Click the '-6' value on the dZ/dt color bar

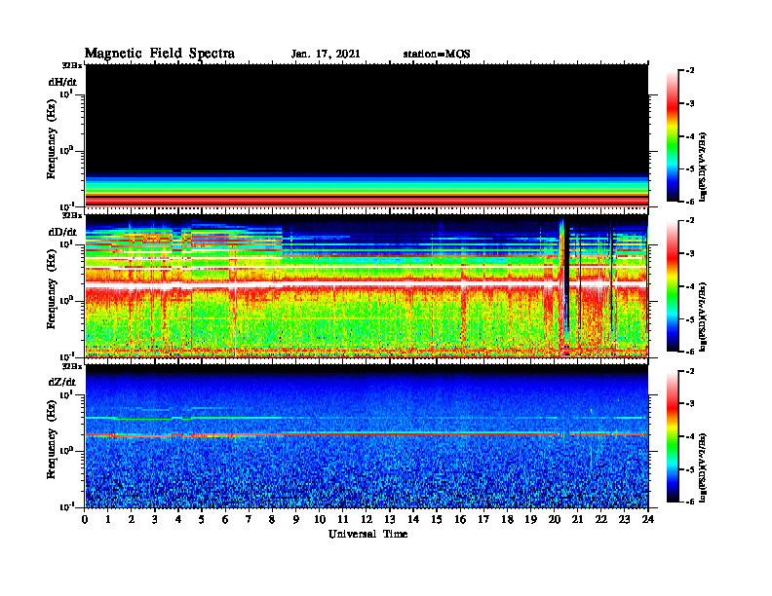click(x=690, y=502)
